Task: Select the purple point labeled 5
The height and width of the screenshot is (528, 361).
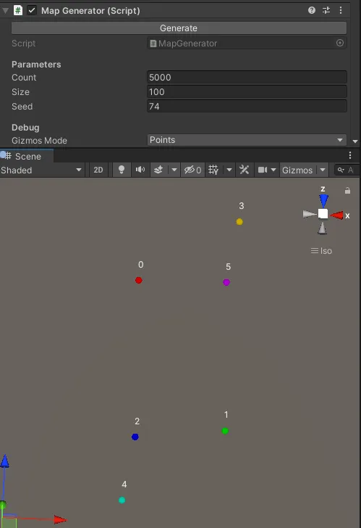Action: (226, 282)
